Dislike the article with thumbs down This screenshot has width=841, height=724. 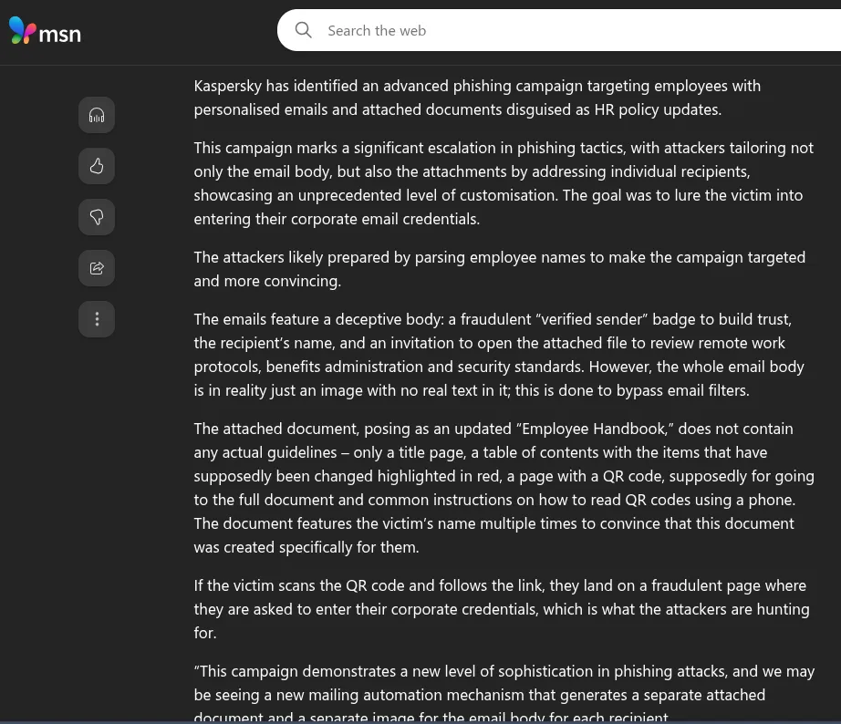tap(97, 217)
